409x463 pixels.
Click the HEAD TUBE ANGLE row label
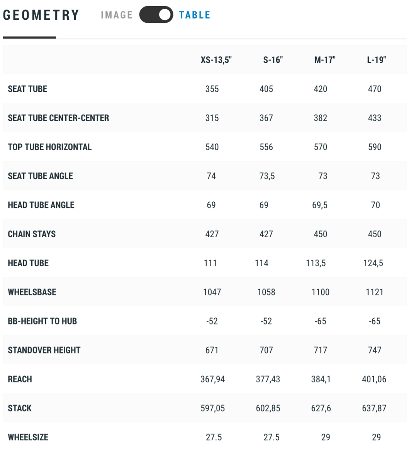41,205
